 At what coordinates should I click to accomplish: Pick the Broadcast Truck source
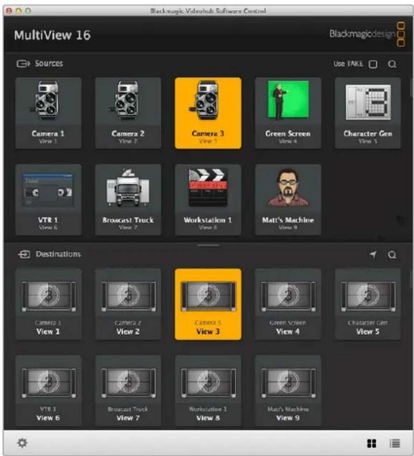128,200
